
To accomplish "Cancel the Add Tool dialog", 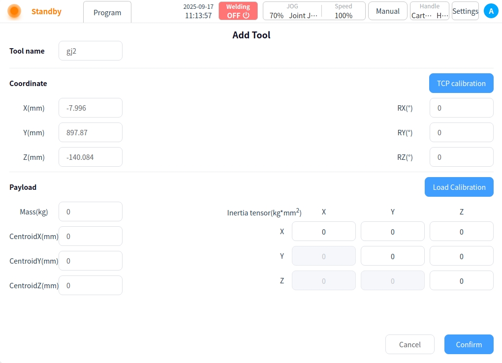I will 409,344.
